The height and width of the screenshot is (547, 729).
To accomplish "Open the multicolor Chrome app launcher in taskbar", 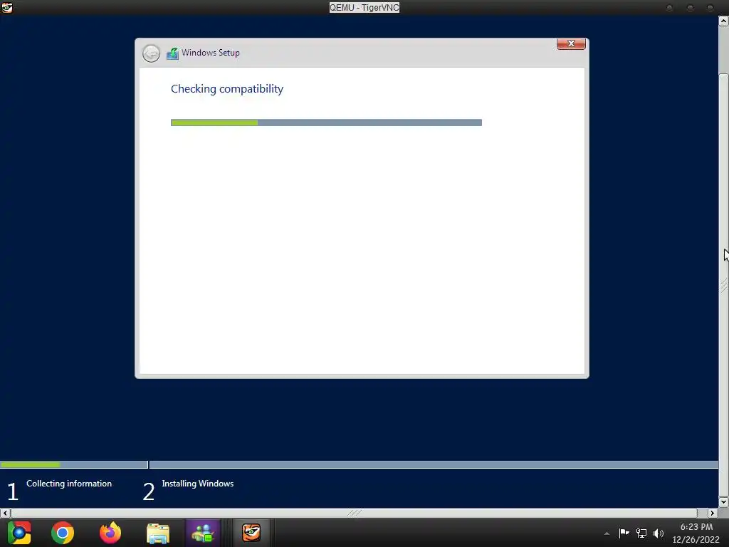I will [19, 533].
